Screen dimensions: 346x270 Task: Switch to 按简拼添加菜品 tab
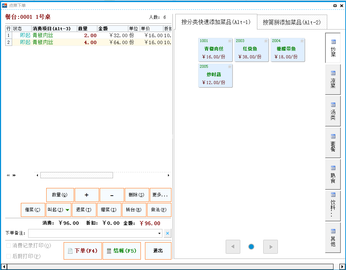(292, 22)
